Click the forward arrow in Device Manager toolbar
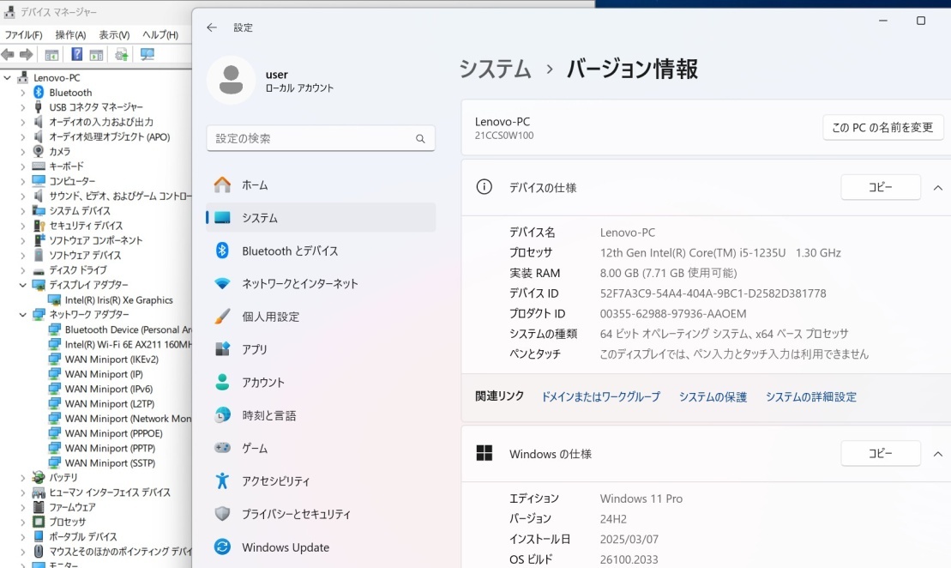Image resolution: width=951 pixels, height=568 pixels. coord(26,54)
